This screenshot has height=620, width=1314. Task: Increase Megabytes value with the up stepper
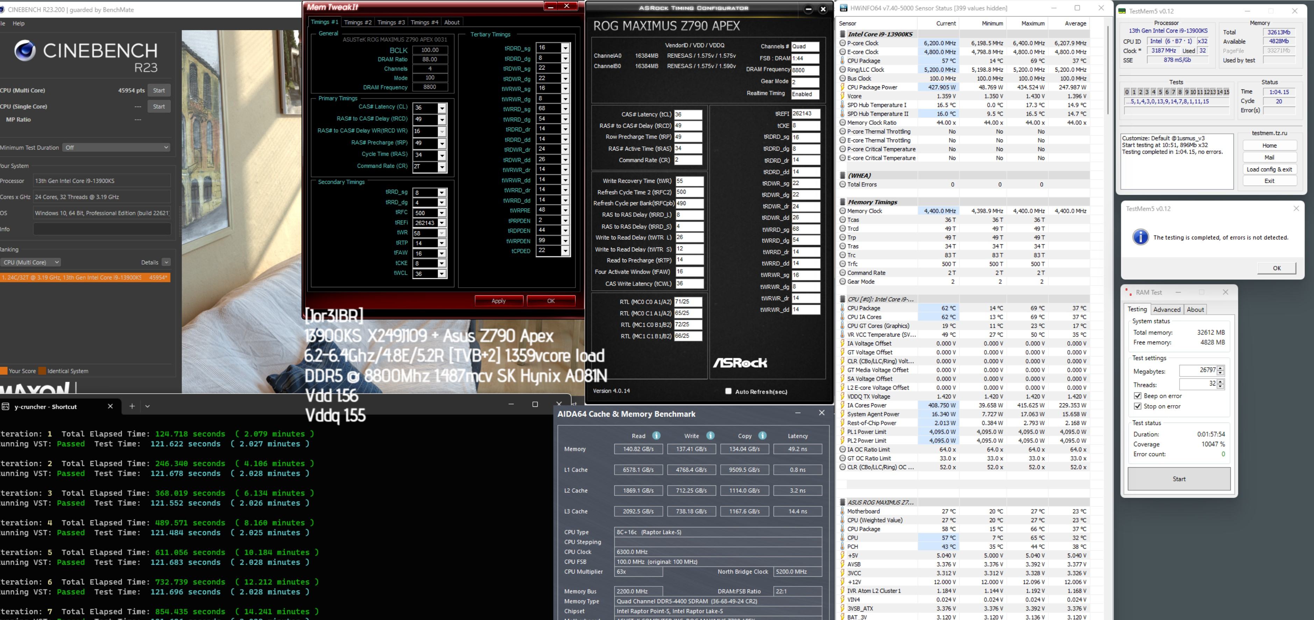coord(1221,368)
